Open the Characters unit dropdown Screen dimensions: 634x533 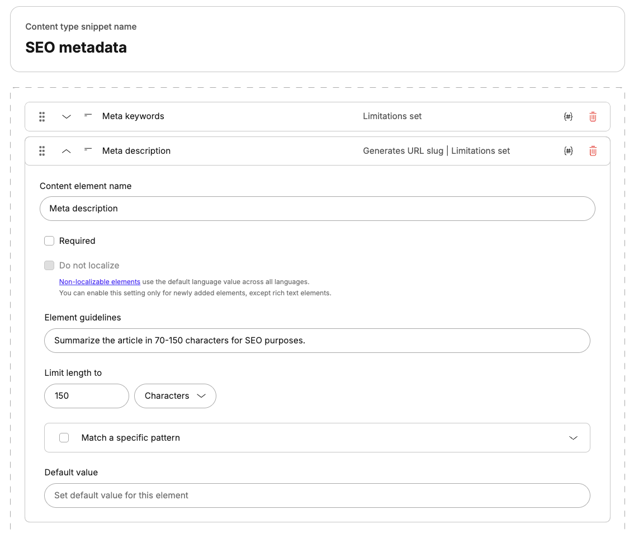point(175,396)
